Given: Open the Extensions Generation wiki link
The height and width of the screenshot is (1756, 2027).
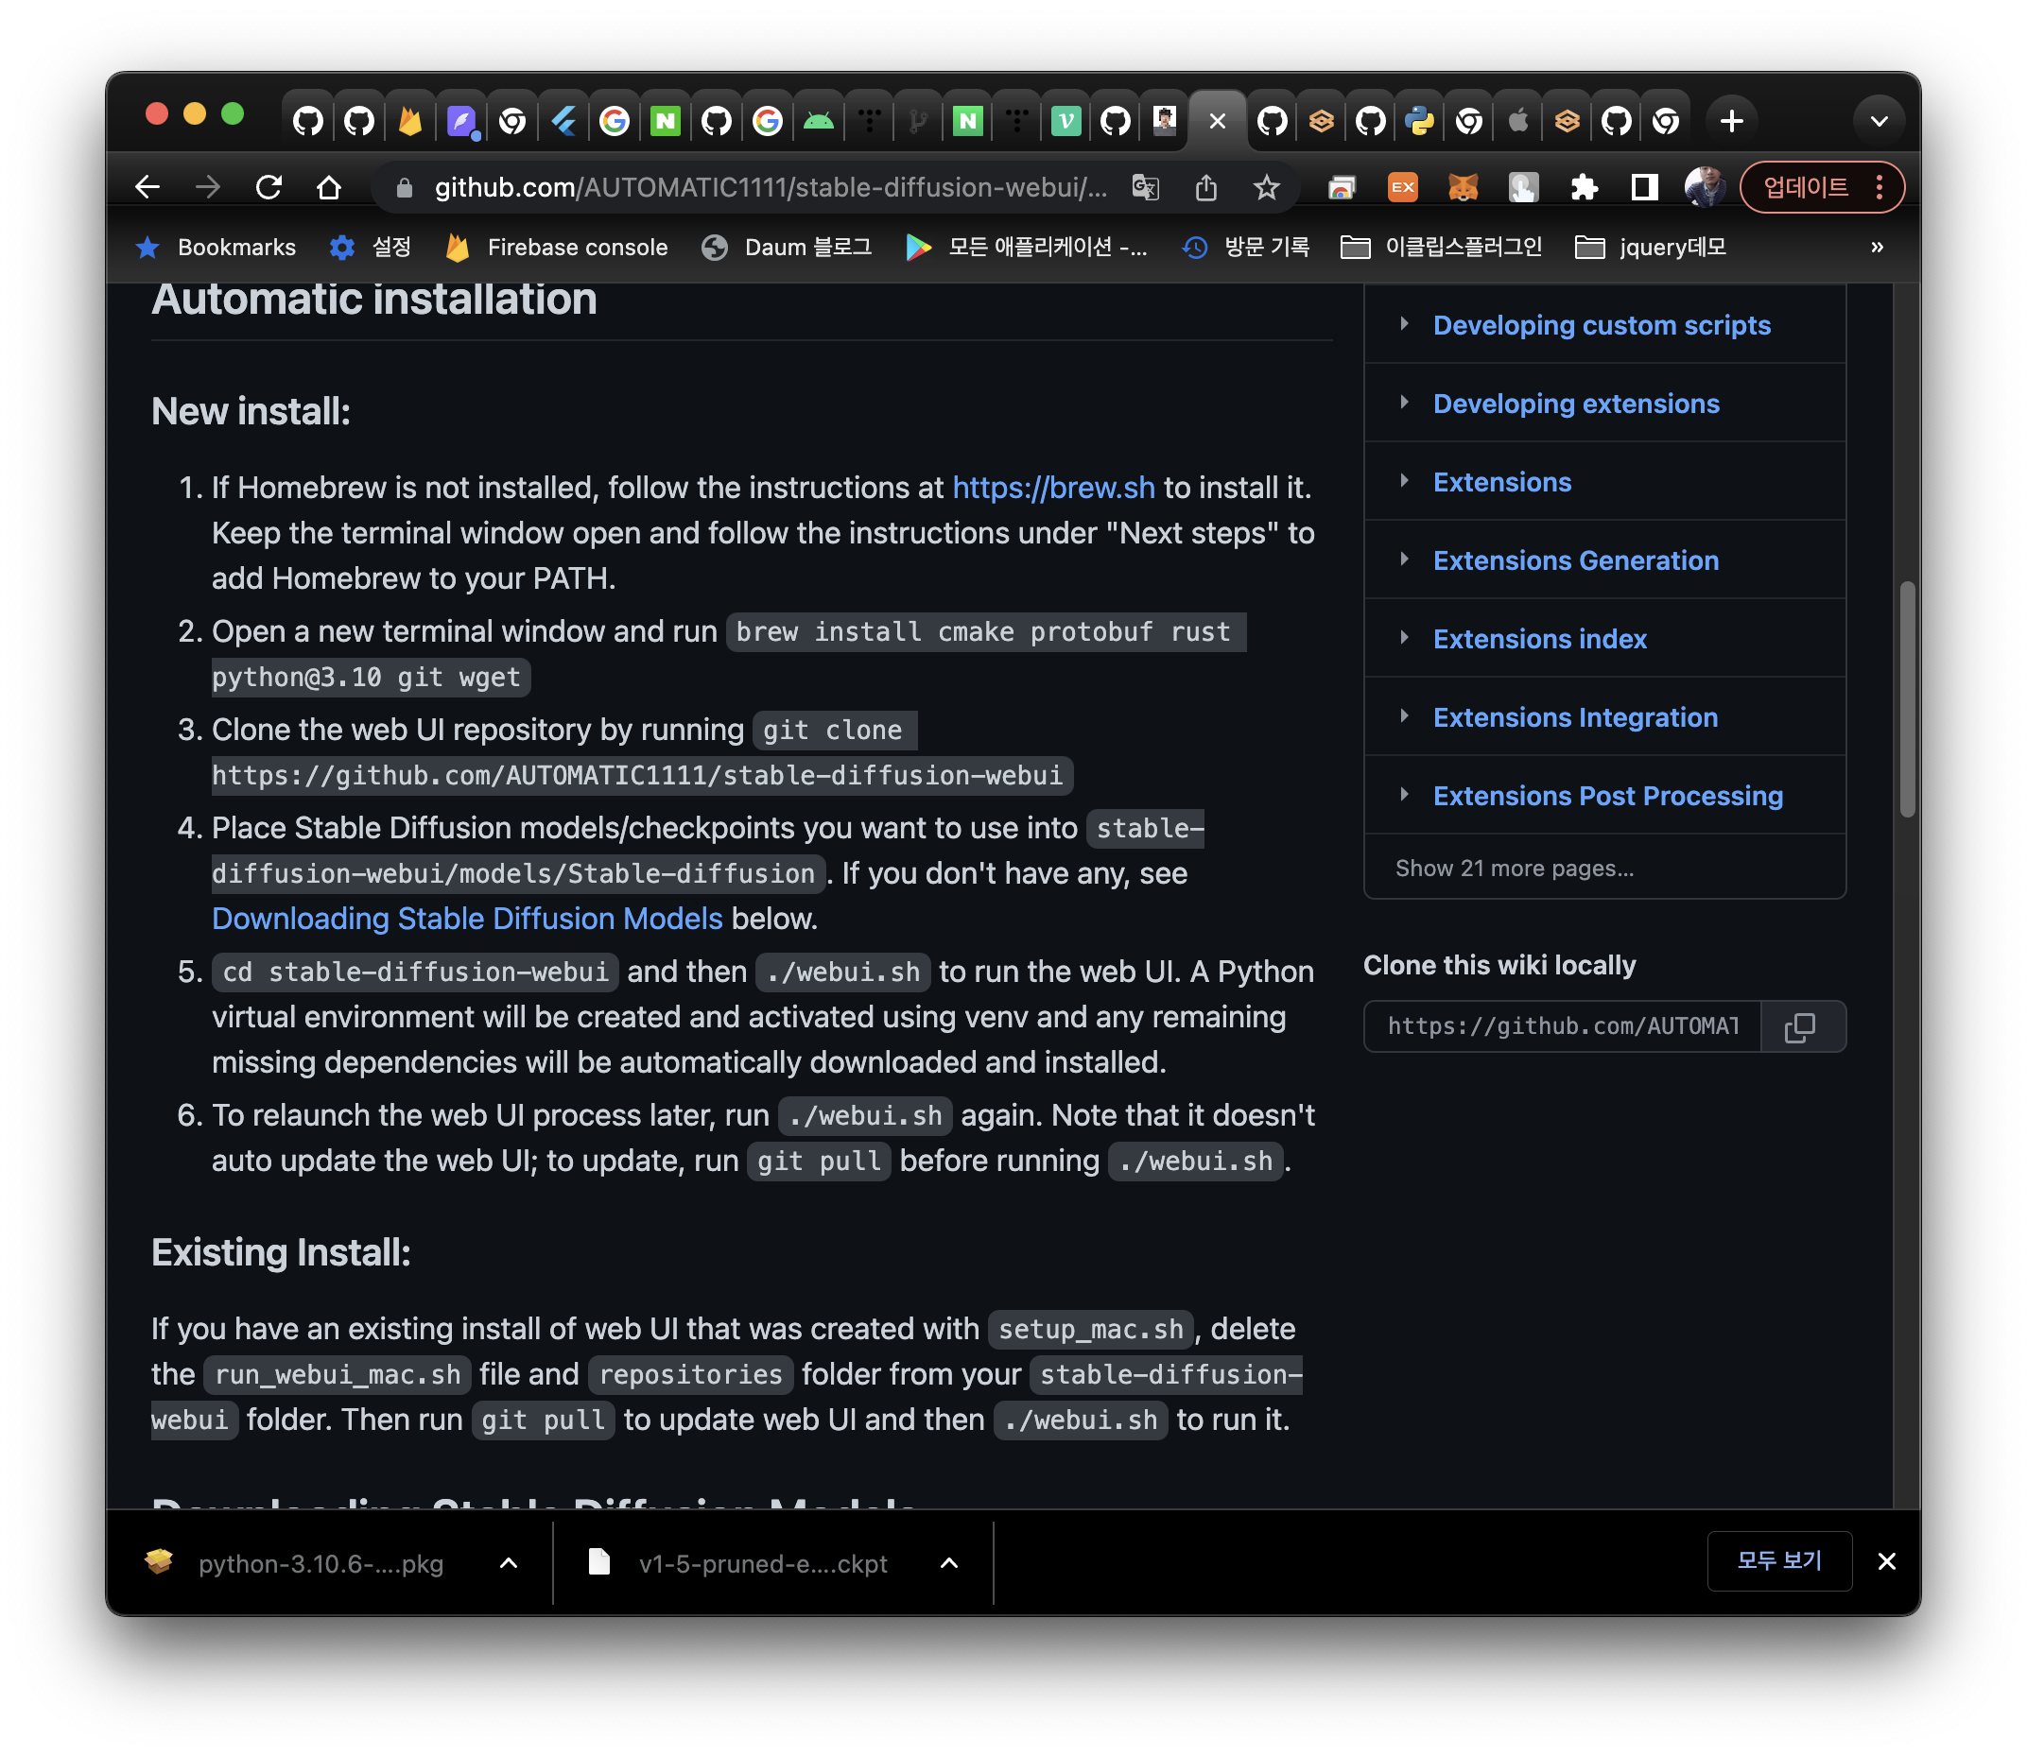Looking at the screenshot, I should click(1575, 560).
